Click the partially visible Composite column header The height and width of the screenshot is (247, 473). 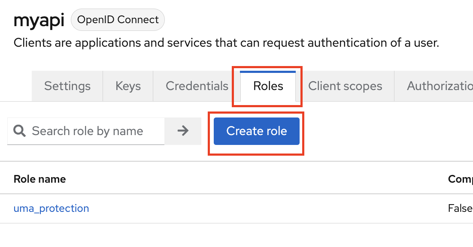[460, 179]
